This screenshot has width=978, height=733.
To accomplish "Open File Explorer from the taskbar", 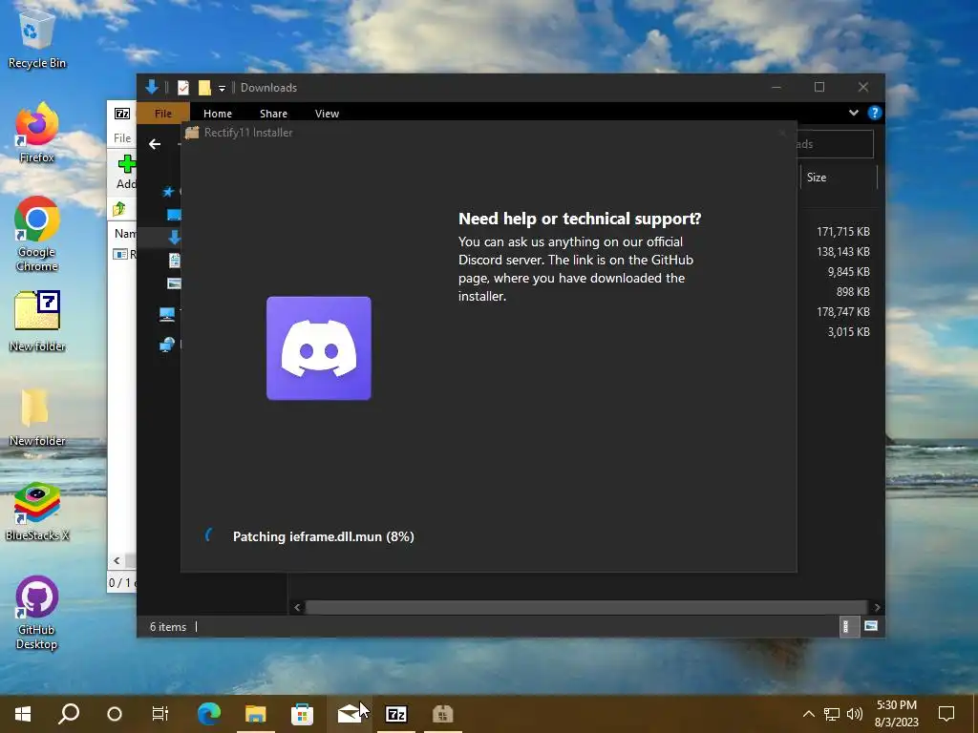I will coord(255,714).
